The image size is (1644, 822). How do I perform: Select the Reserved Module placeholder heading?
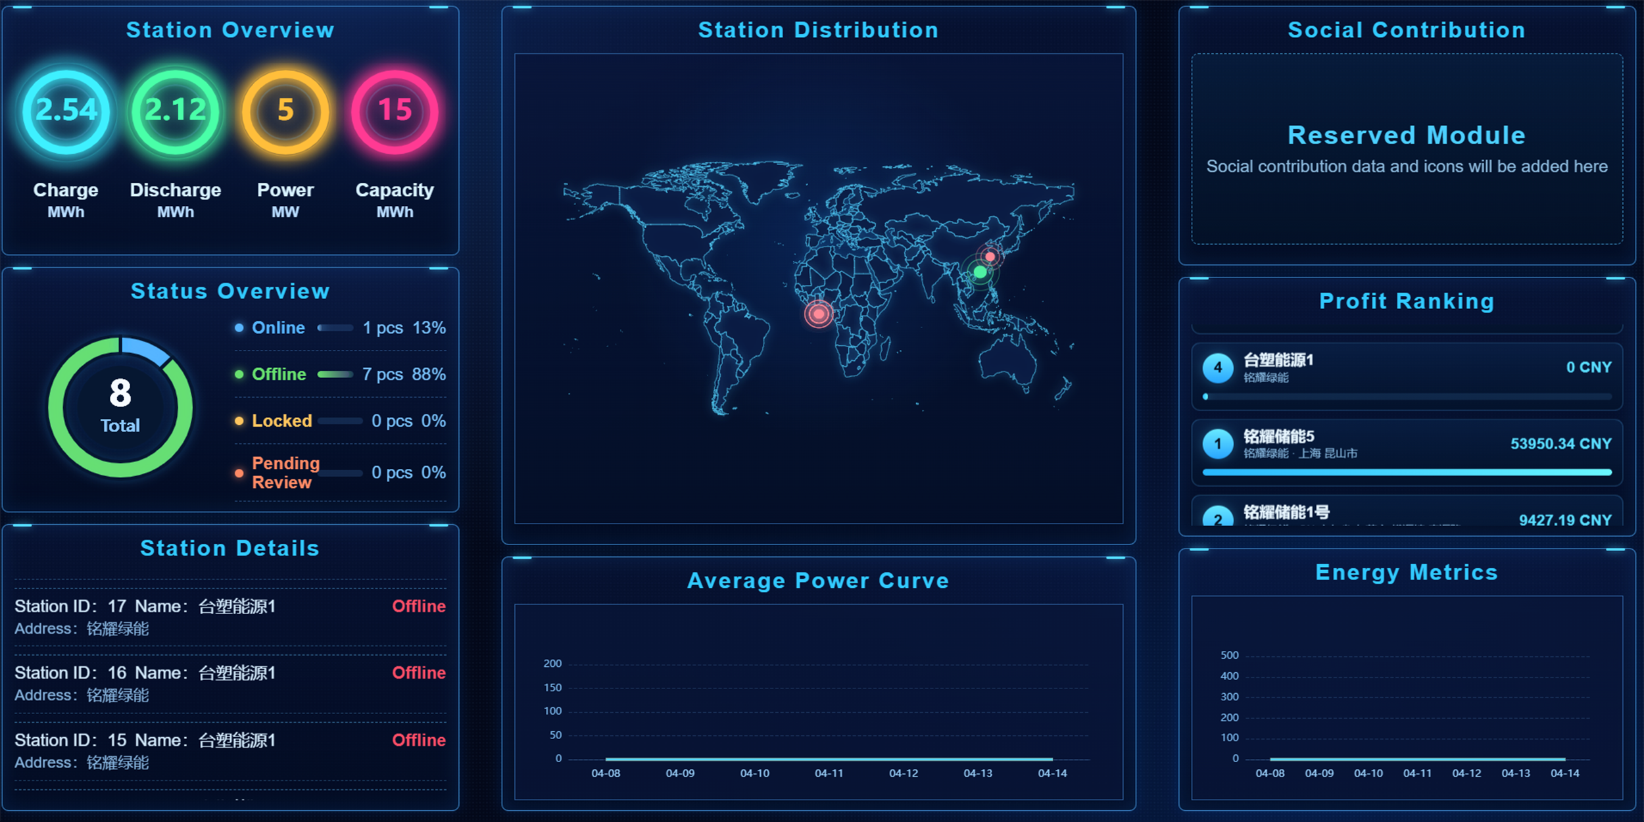coord(1406,135)
